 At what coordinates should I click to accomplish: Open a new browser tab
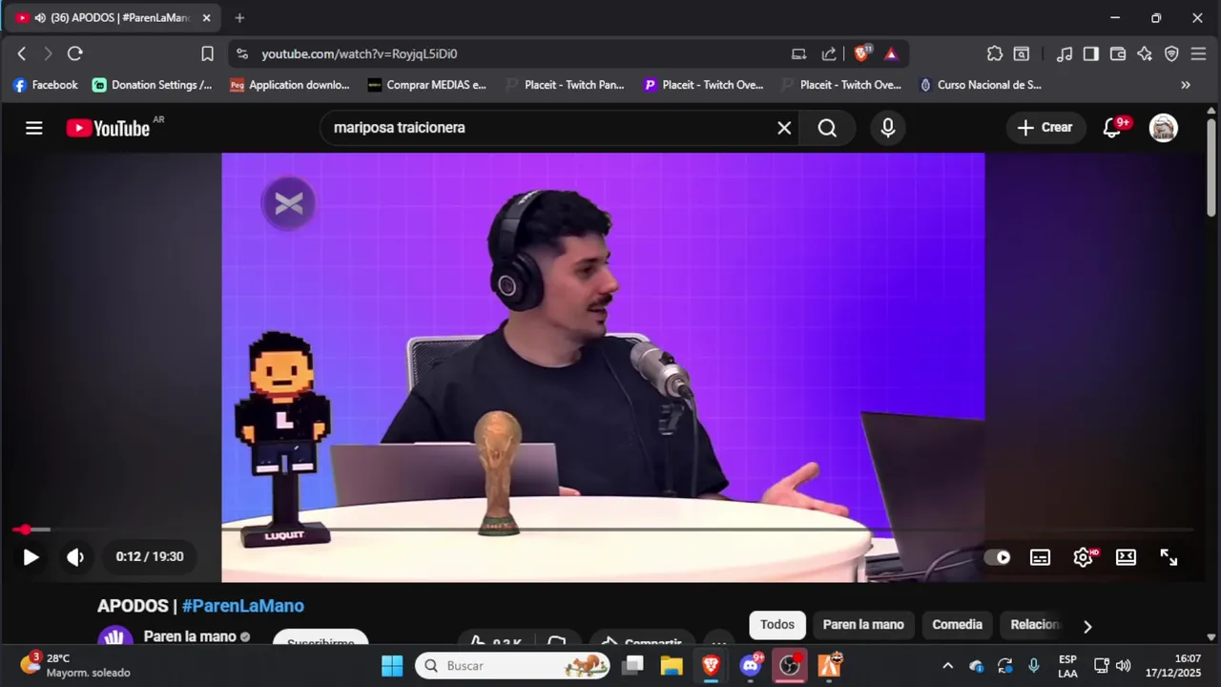tap(239, 18)
